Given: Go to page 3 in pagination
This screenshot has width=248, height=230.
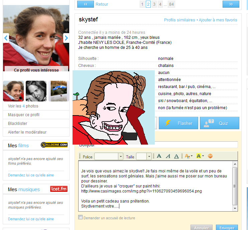Looking at the screenshot, I should pyautogui.click(x=154, y=4).
